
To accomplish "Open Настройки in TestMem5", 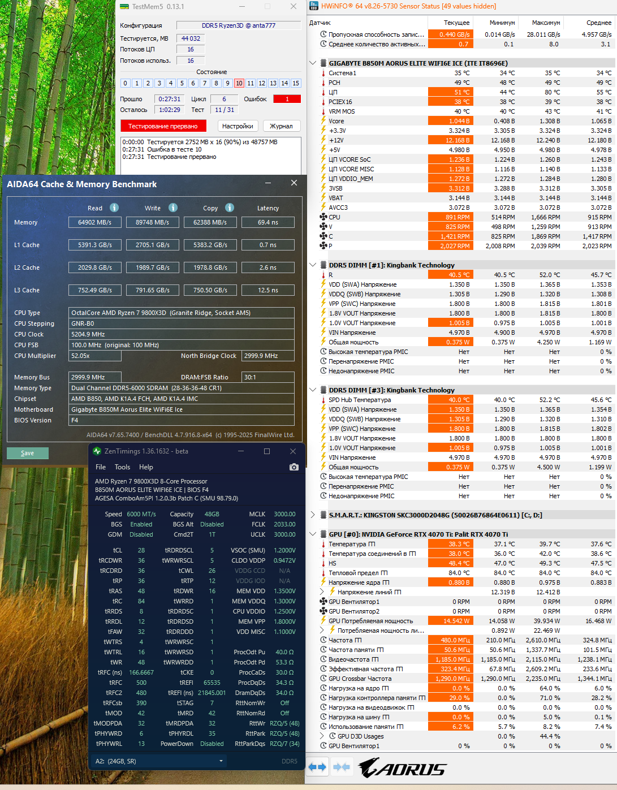I will pos(238,126).
